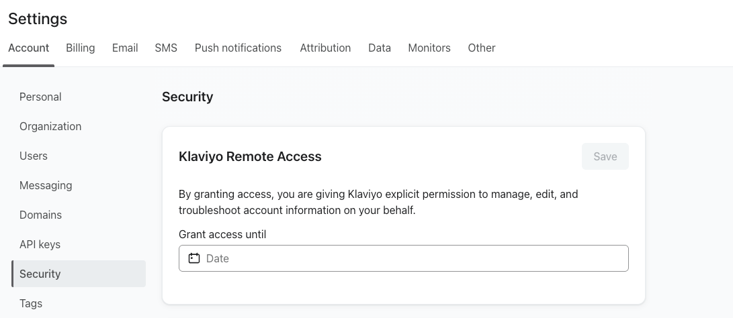
Task: Navigate to API keys in sidebar
Action: [x=40, y=245]
